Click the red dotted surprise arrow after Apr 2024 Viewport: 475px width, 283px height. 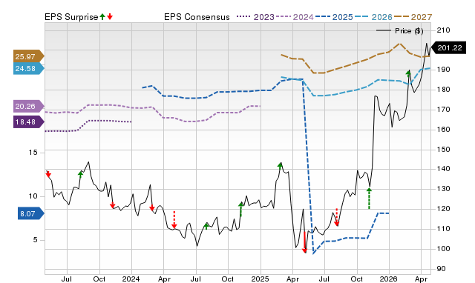click(x=174, y=220)
